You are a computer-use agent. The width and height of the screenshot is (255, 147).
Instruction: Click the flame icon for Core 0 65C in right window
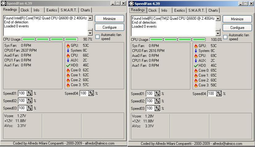[196, 71]
